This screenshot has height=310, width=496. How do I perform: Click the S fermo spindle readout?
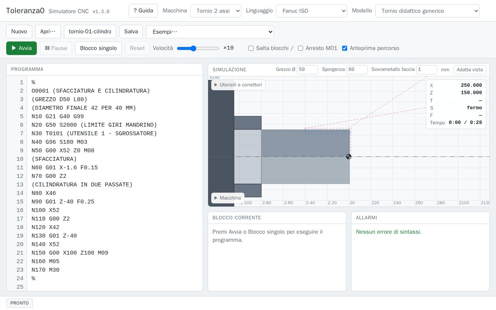coord(456,108)
